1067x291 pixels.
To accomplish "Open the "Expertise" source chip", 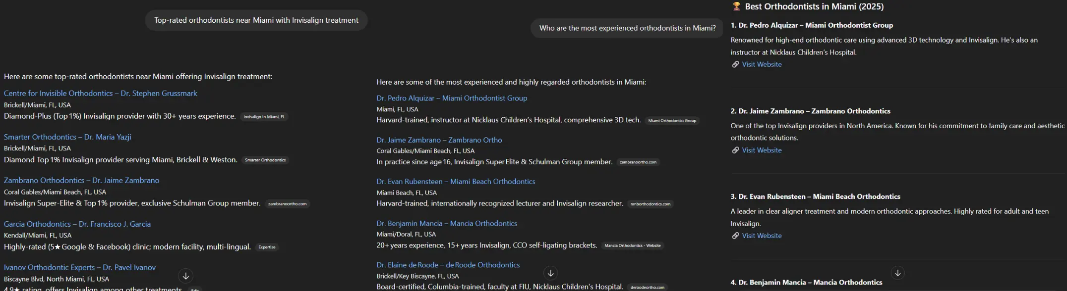I will [267, 247].
